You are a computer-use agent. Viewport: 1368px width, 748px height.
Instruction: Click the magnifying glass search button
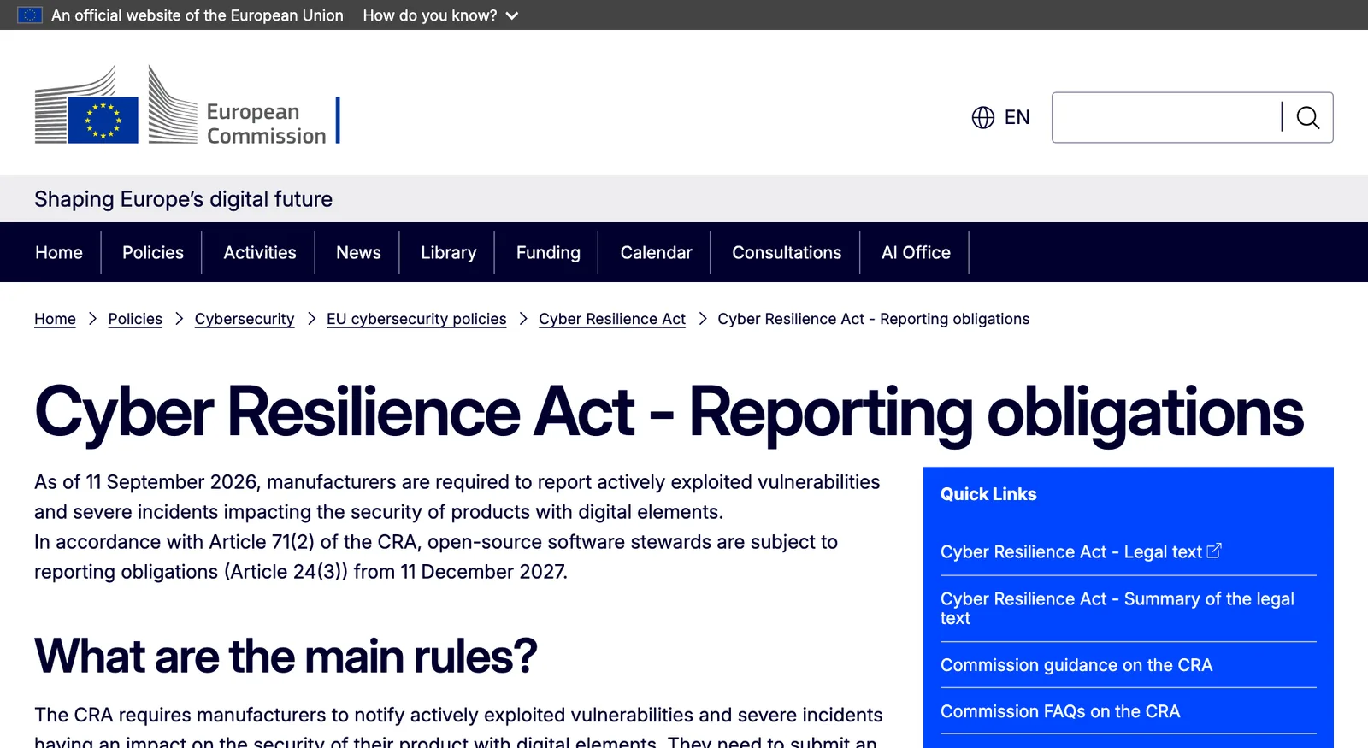coord(1308,117)
